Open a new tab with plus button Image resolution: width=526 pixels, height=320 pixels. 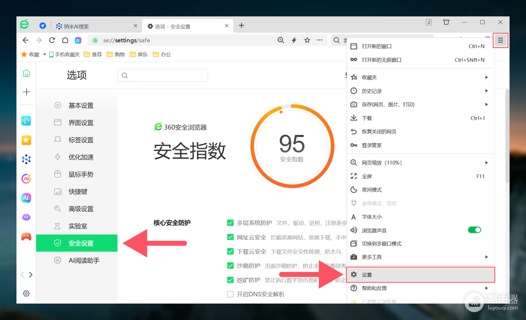[242, 25]
